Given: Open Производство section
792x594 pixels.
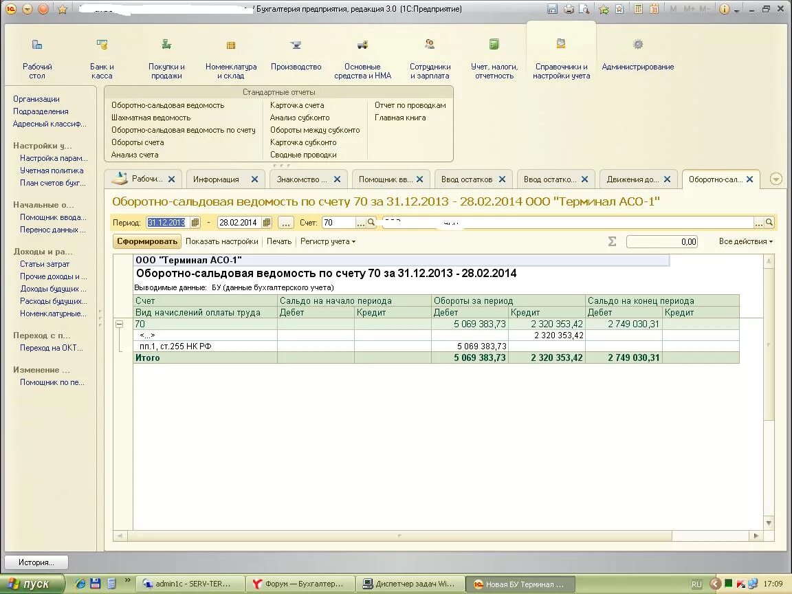Looking at the screenshot, I should click(296, 56).
